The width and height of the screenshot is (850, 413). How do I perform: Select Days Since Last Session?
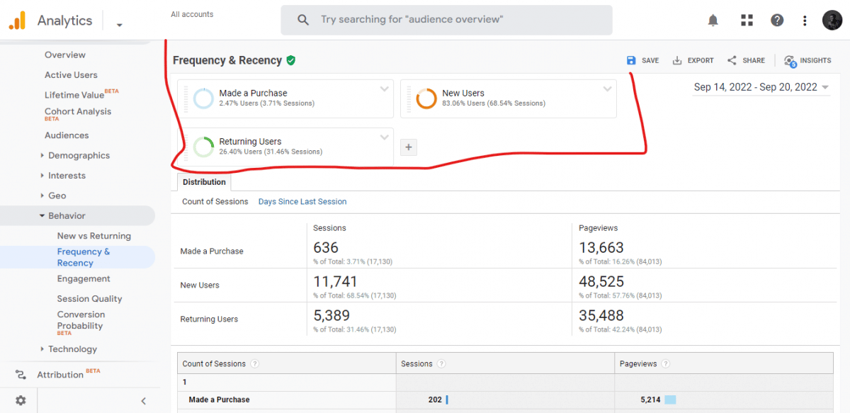[302, 201]
